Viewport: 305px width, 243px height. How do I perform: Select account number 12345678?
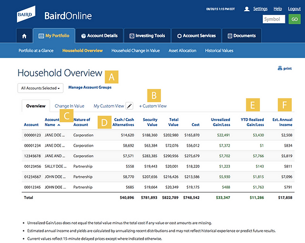pos(32,156)
